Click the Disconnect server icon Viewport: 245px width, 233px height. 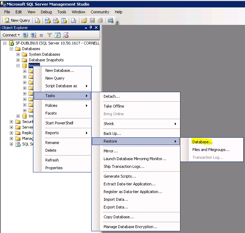coord(33,35)
